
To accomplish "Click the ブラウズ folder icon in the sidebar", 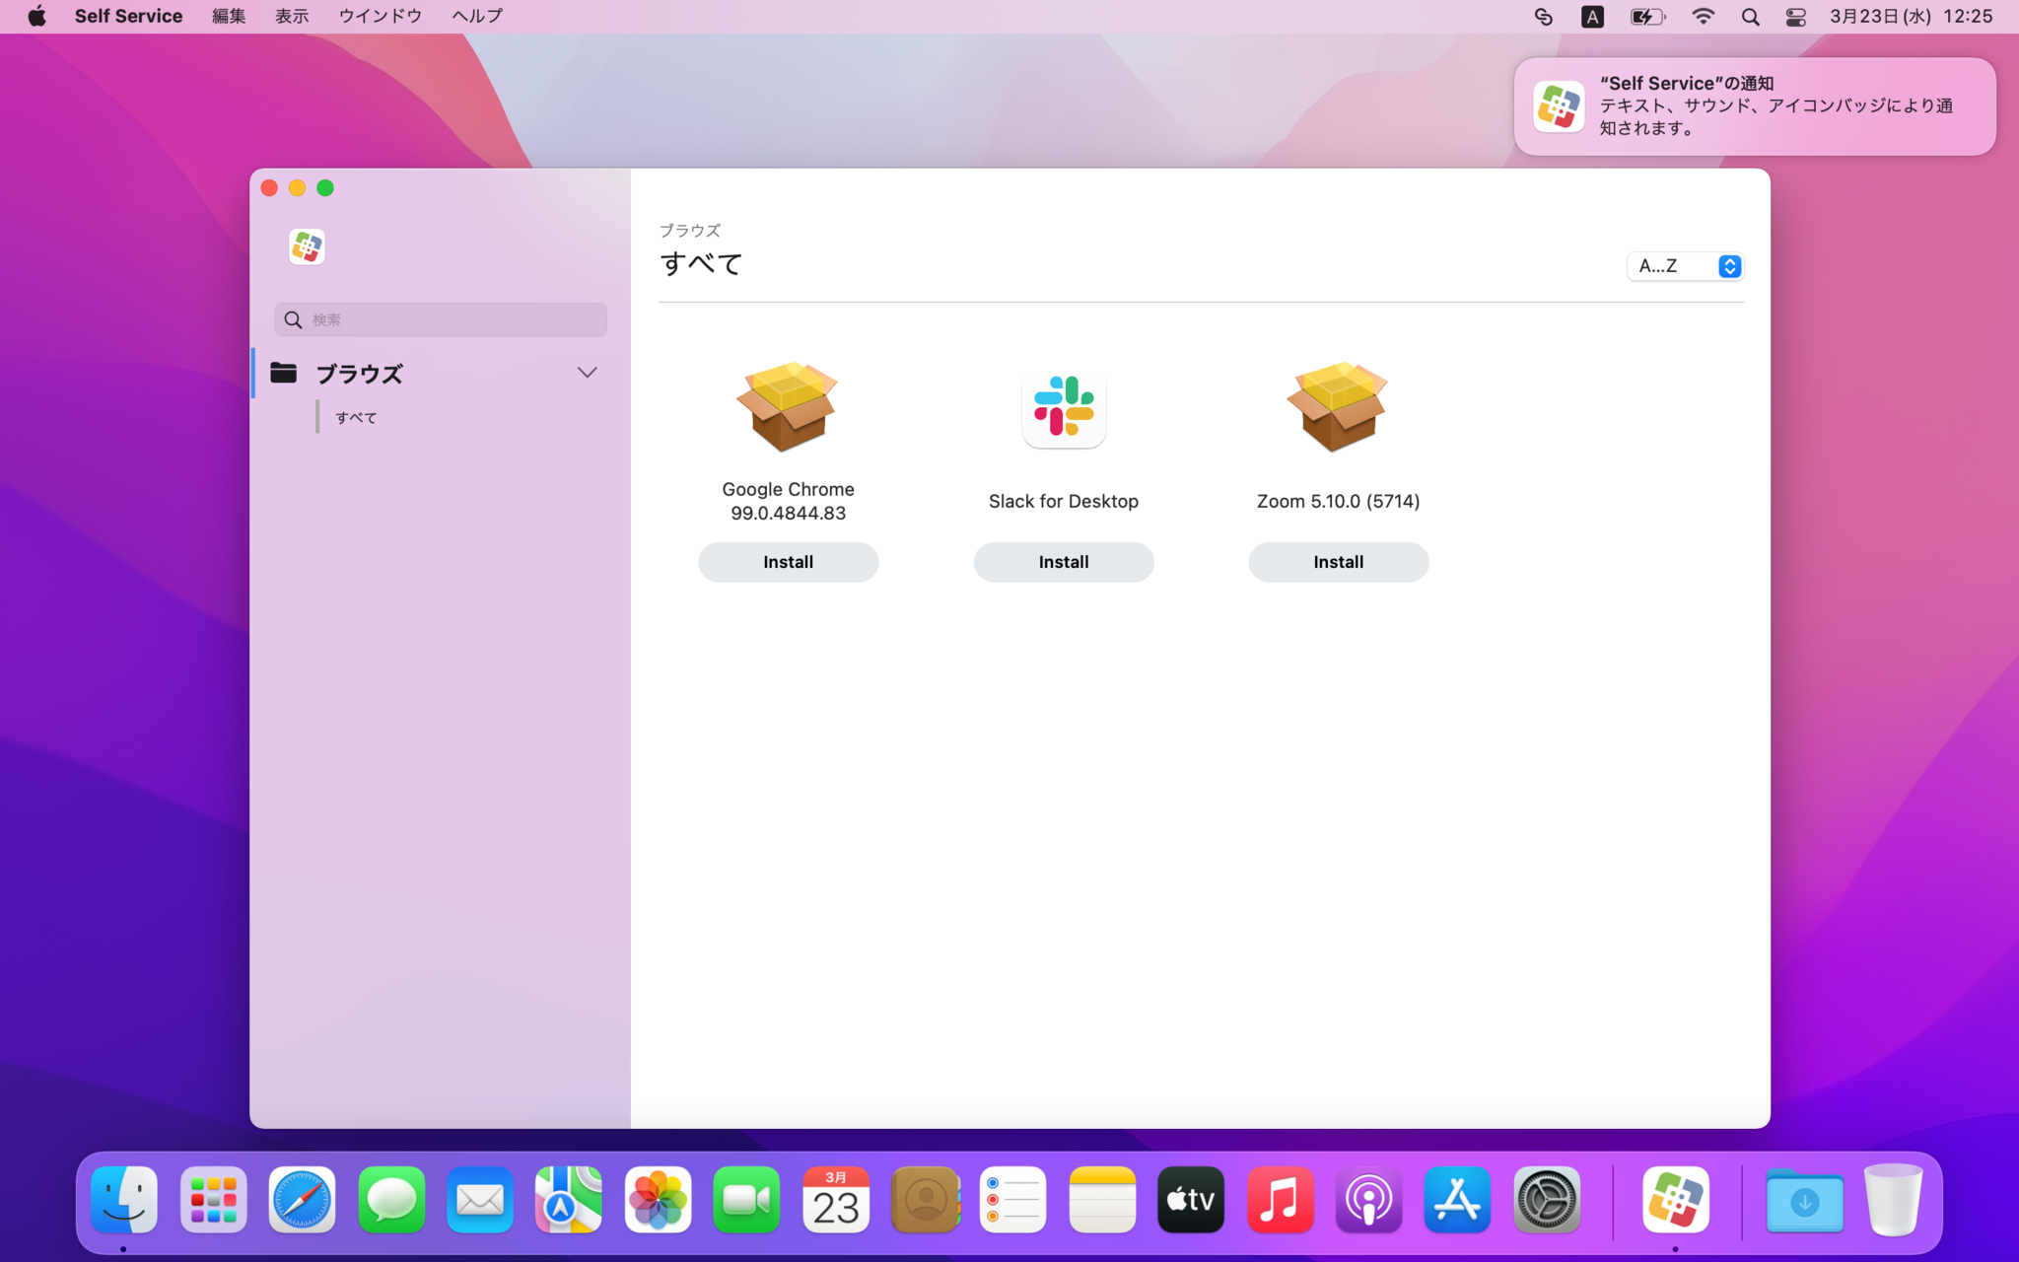I will coord(284,373).
